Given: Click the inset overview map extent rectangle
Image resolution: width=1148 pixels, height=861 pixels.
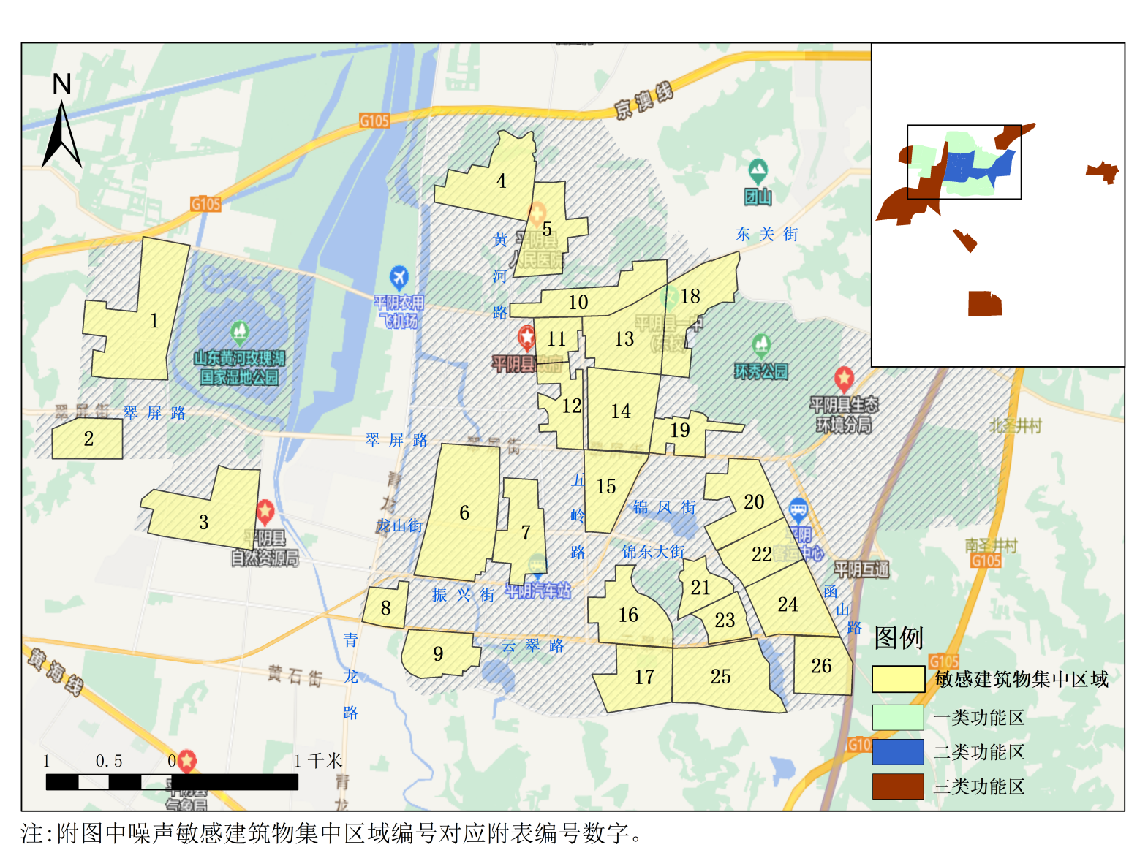Looking at the screenshot, I should (964, 162).
